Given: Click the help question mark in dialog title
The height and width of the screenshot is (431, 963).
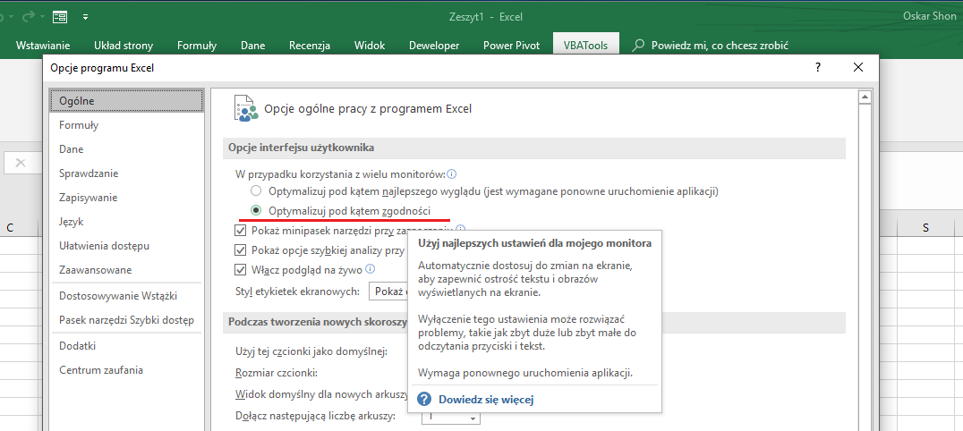Looking at the screenshot, I should coord(818,68).
